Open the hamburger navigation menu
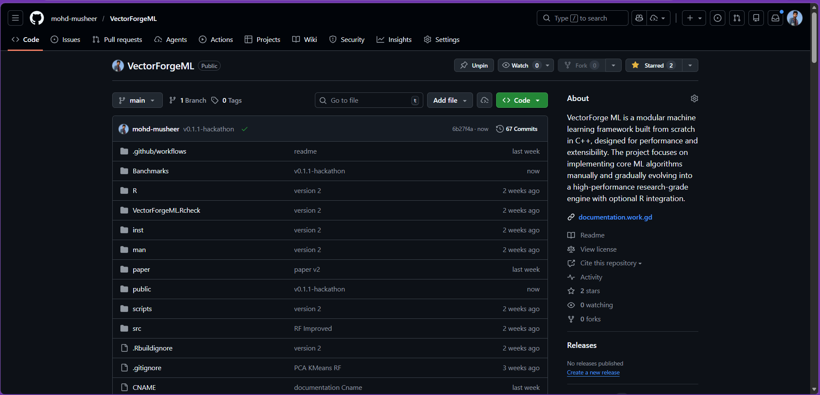The height and width of the screenshot is (395, 820). click(15, 18)
